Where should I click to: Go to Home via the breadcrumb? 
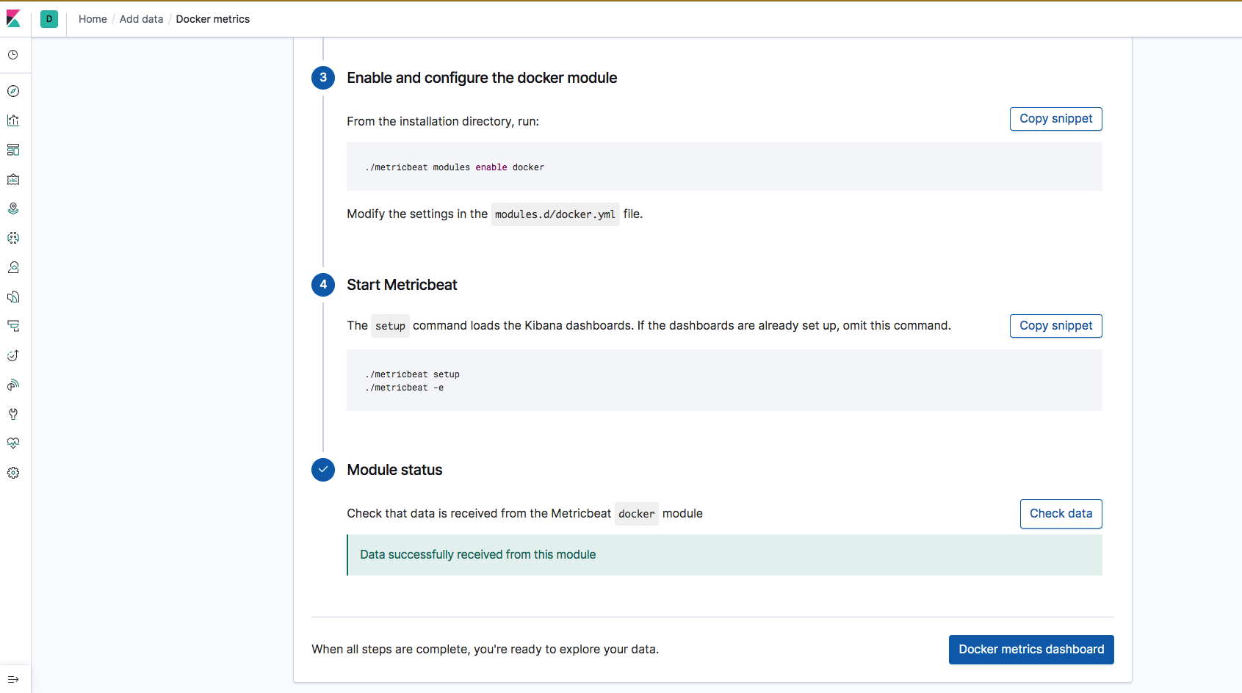[x=93, y=18]
